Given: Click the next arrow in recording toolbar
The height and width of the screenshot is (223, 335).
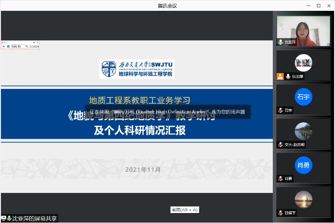Looking at the screenshot, I should [3, 46].
